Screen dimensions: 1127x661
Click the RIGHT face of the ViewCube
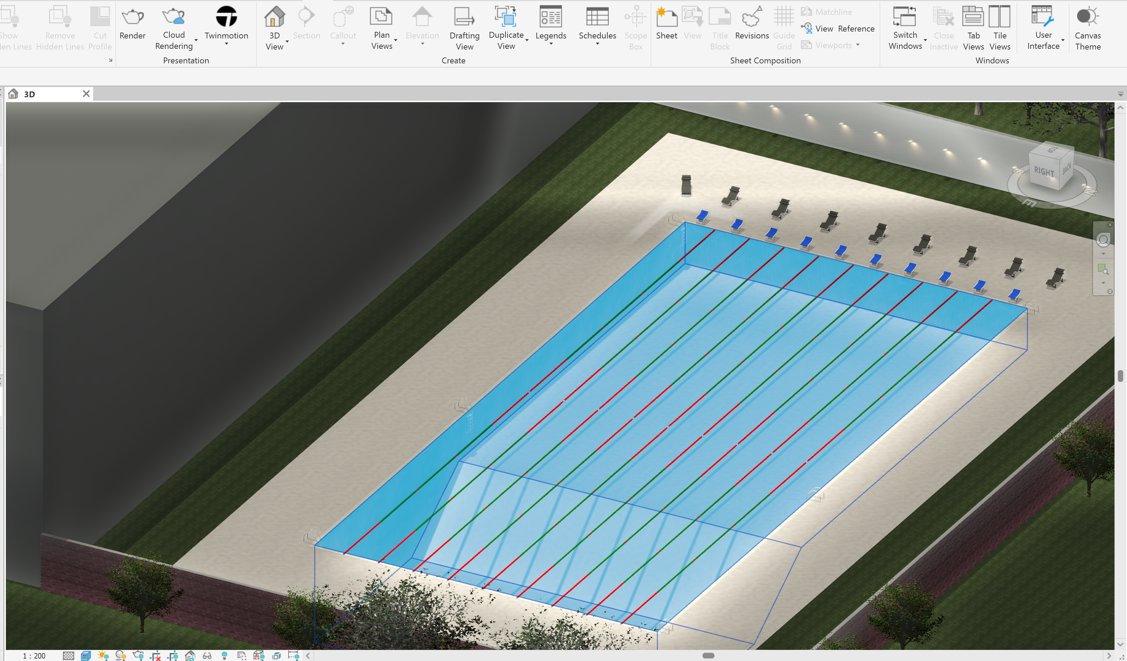(1045, 170)
